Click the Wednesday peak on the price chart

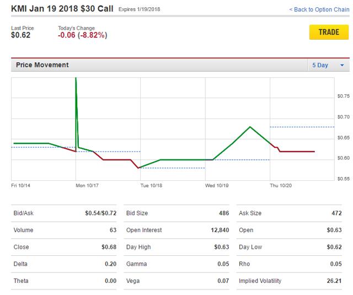250,127
